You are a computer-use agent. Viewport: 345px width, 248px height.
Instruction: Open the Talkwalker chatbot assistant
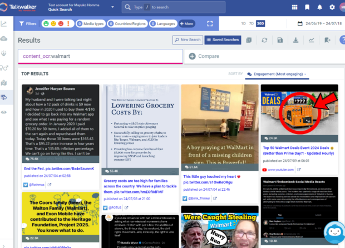[334, 232]
